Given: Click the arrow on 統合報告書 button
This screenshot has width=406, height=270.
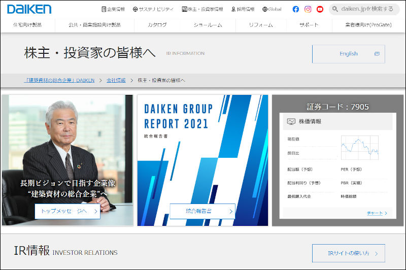Looking at the screenshot, I should (231, 211).
